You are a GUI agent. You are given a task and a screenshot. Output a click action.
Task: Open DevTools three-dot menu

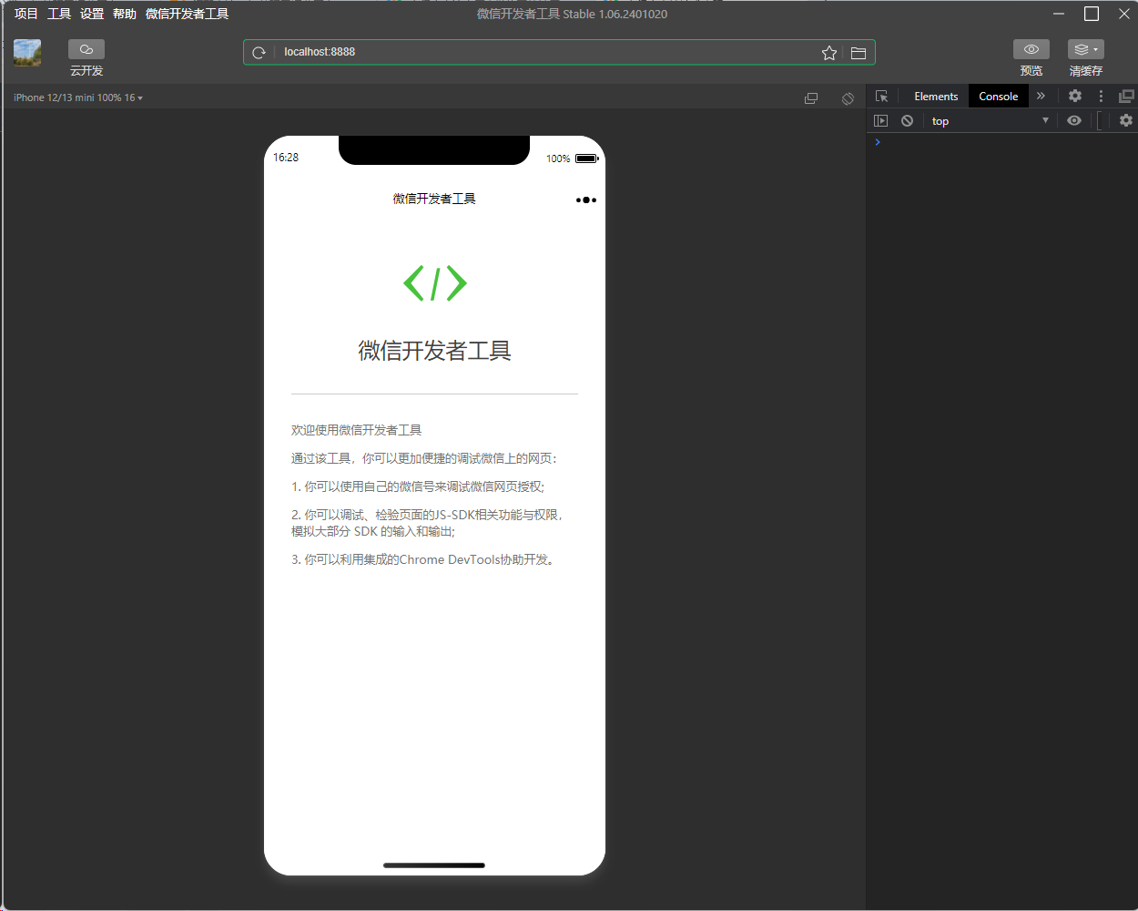tap(1101, 96)
